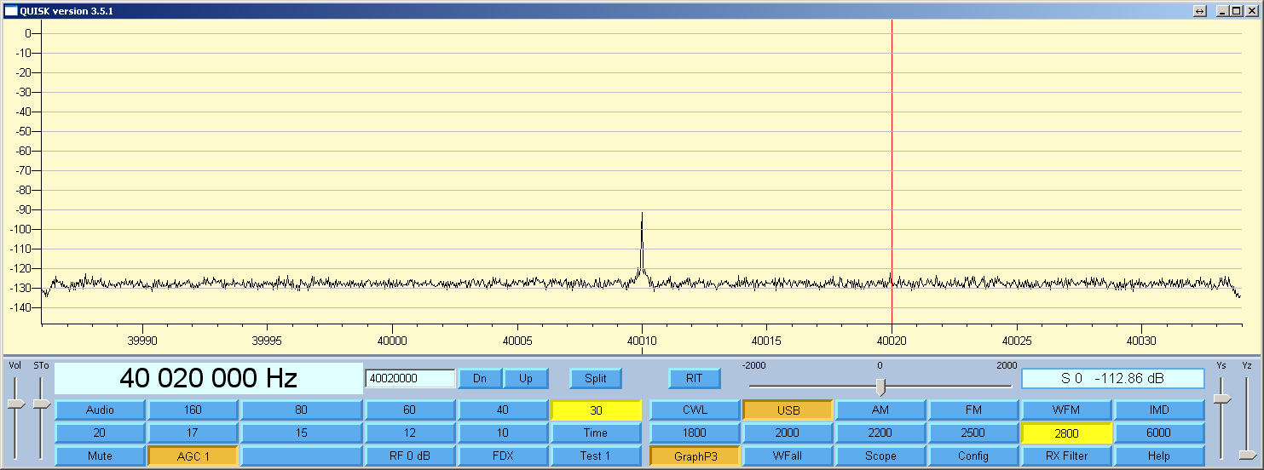Toggle AGC 1 automatic gain control
Image resolution: width=1264 pixels, height=470 pixels.
[193, 456]
